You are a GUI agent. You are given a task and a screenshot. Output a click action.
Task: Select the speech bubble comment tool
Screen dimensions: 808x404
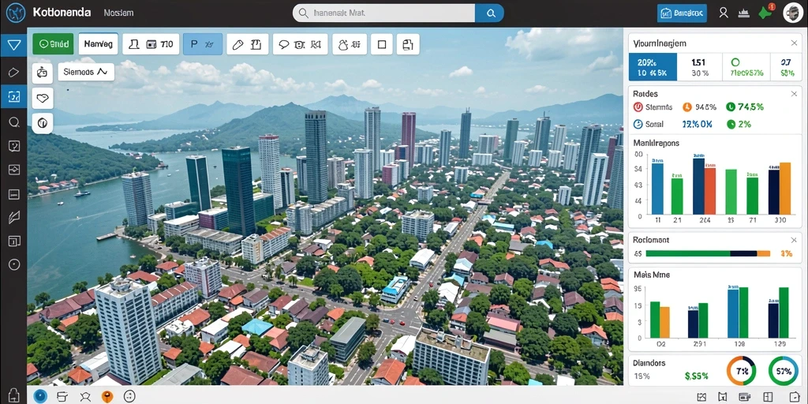(283, 44)
